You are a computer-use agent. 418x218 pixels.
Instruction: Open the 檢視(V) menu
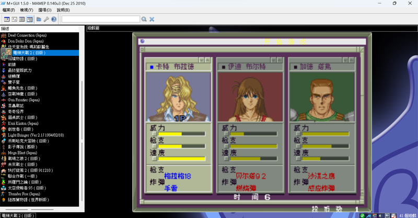[27, 10]
